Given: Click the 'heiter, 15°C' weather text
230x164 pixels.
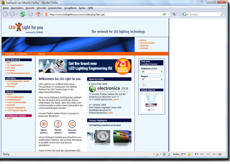Looking at the screenshot, I should click(179, 154).
